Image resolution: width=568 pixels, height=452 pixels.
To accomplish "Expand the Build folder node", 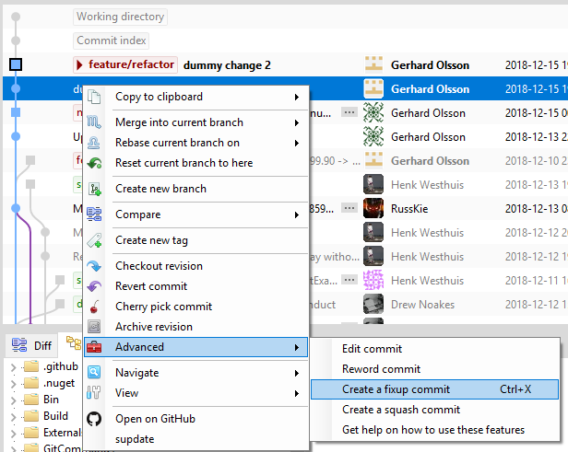I will click(x=14, y=417).
